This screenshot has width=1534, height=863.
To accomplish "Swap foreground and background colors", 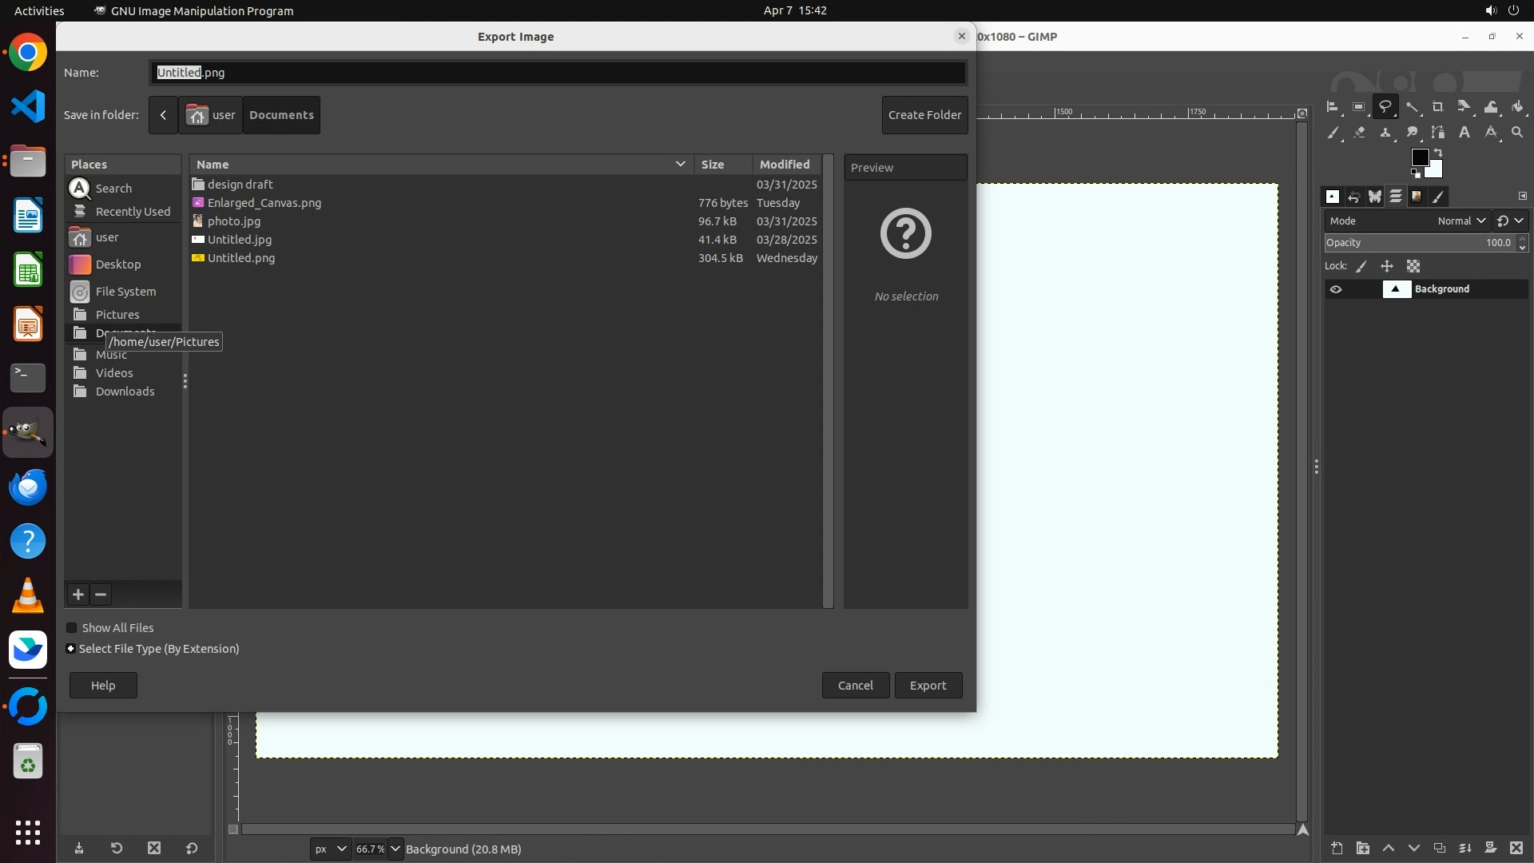I will pyautogui.click(x=1438, y=152).
